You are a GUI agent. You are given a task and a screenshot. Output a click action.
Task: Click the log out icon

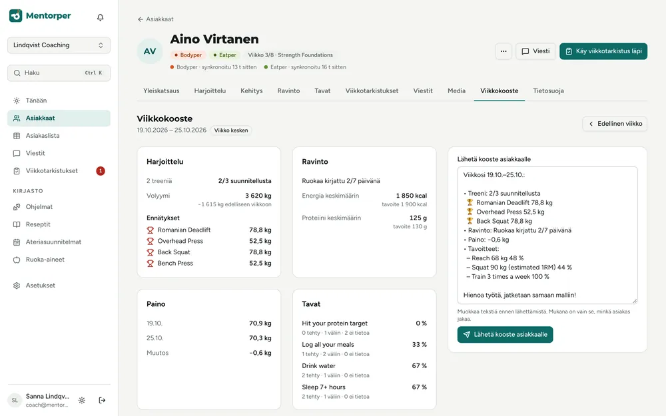pos(102,400)
